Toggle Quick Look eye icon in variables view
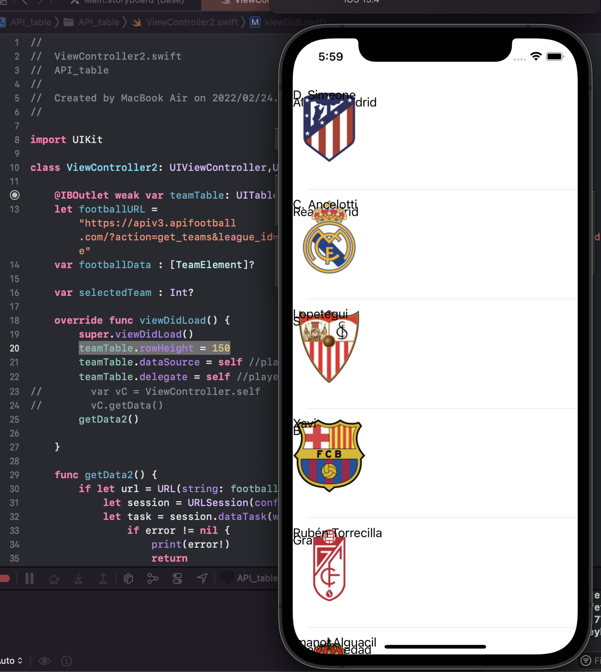This screenshot has width=601, height=672. coord(45,661)
